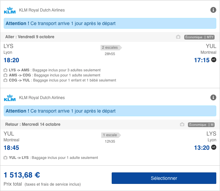Click luggage icon for CDG -> YUL
The height and width of the screenshot is (191, 220).
click(x=5, y=80)
